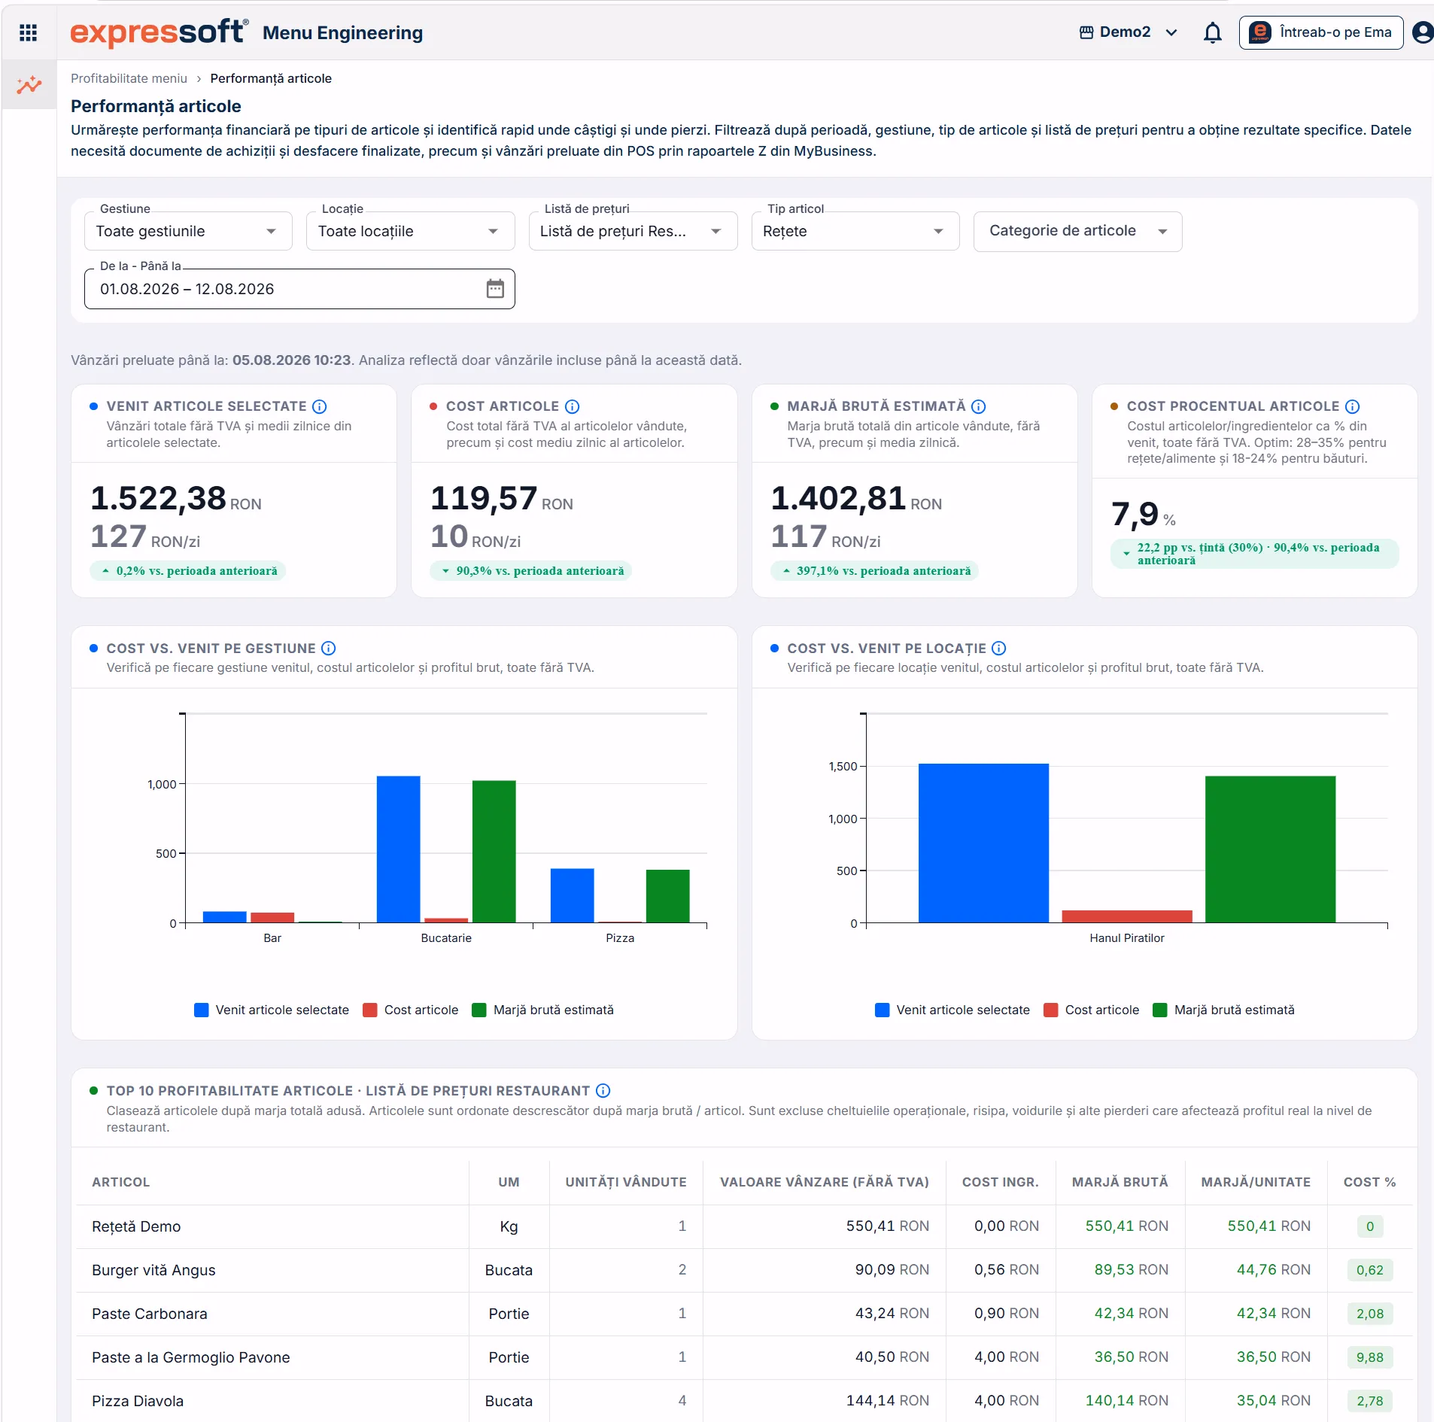Toggle Cost articole in gestiune chart legend
The image size is (1434, 1422).
tap(411, 1010)
